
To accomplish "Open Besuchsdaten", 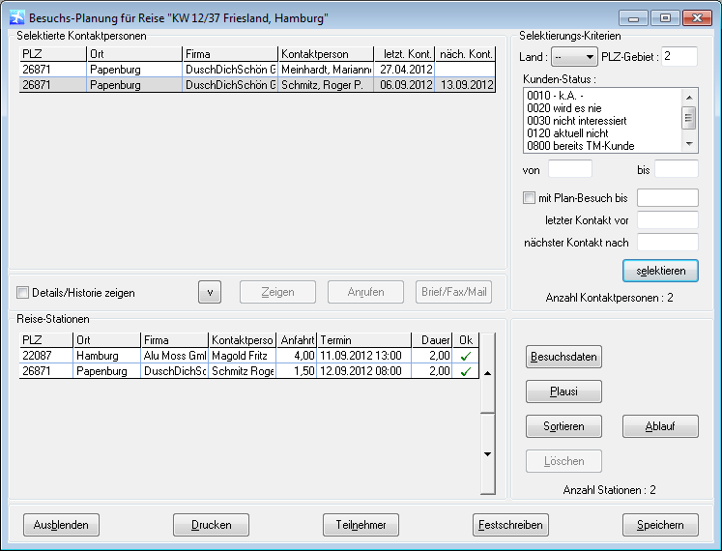I will click(563, 357).
